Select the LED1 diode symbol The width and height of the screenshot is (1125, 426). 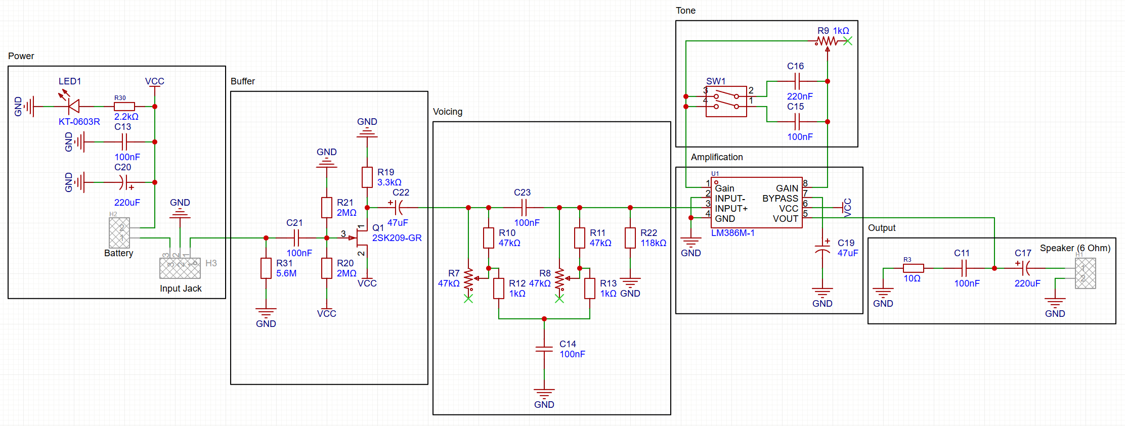click(x=74, y=106)
